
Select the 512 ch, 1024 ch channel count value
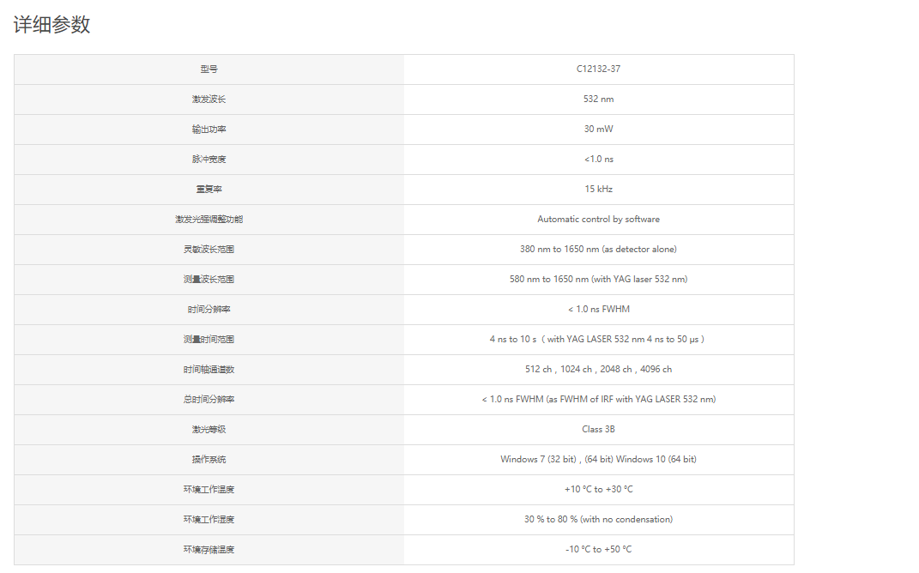(598, 369)
